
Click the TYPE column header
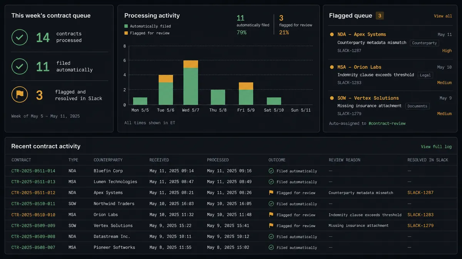[73, 160]
